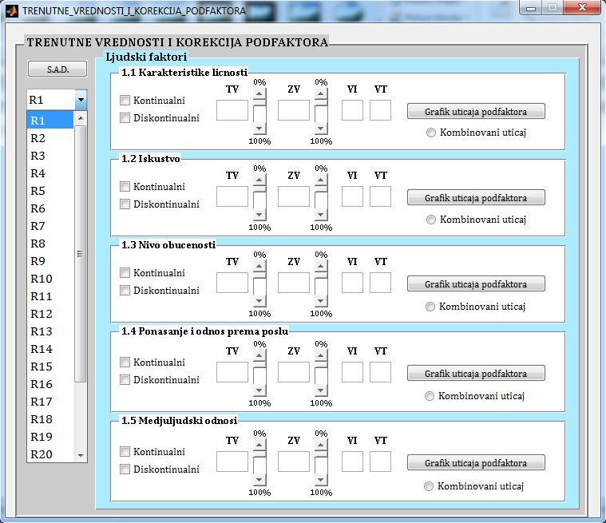The image size is (606, 523).
Task: Click ZV input field in 1.3 Nivo obucenosti
Action: [x=294, y=283]
